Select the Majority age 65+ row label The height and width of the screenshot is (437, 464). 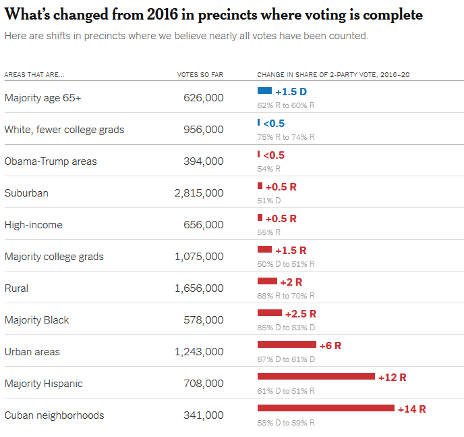(x=42, y=98)
